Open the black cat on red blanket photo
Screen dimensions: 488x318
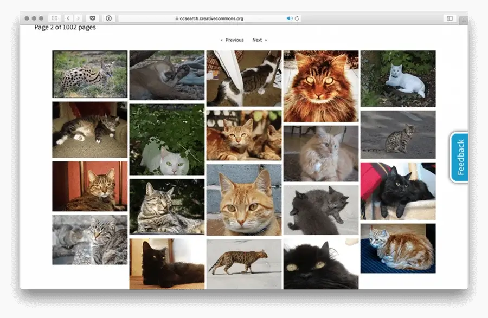coord(398,191)
